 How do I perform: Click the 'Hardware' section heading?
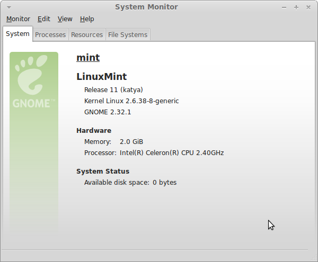94,131
